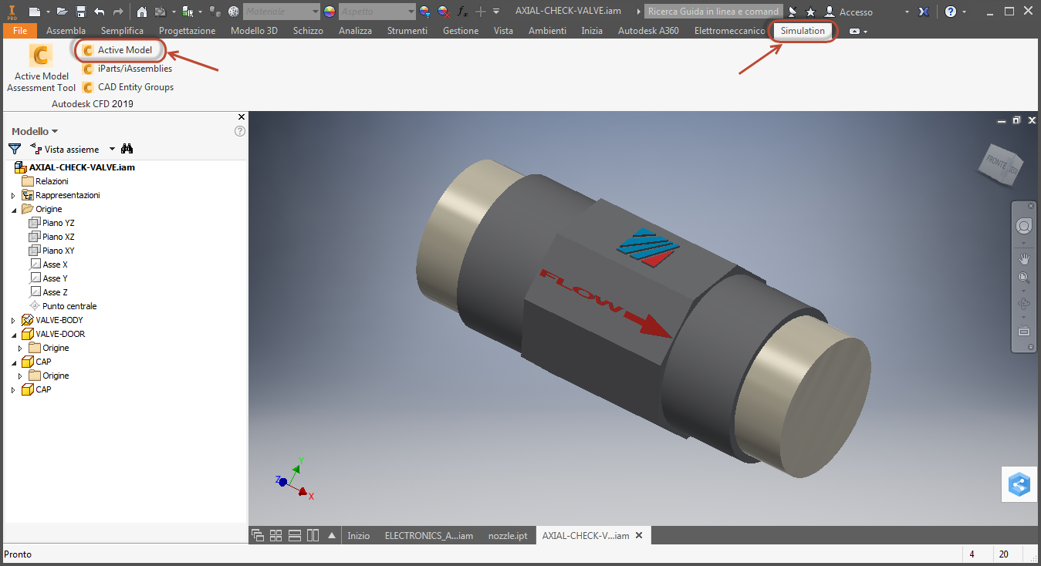
Task: Activate the Pan hand tool
Action: [1024, 258]
